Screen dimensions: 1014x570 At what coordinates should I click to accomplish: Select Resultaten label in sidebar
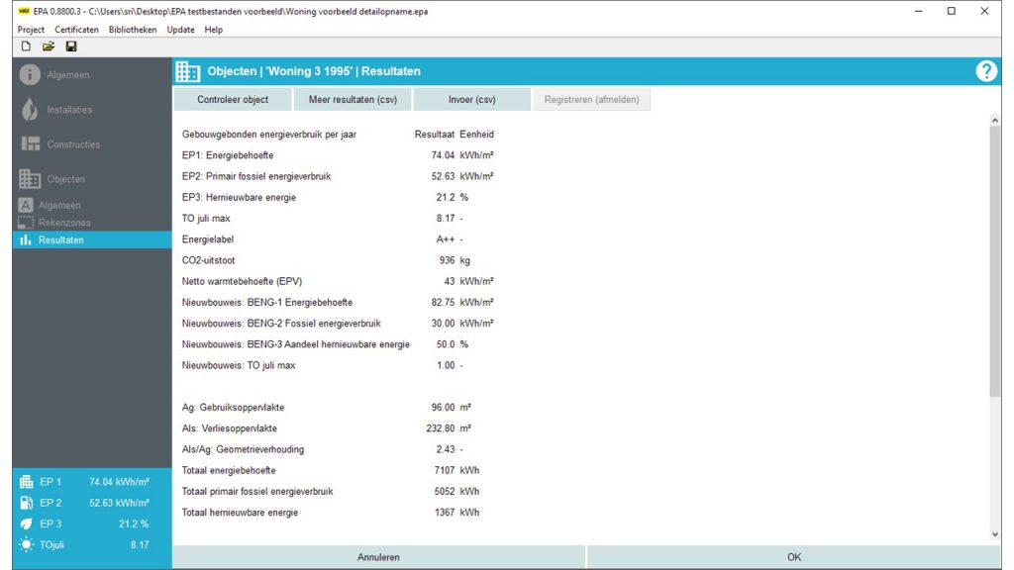[x=60, y=239]
